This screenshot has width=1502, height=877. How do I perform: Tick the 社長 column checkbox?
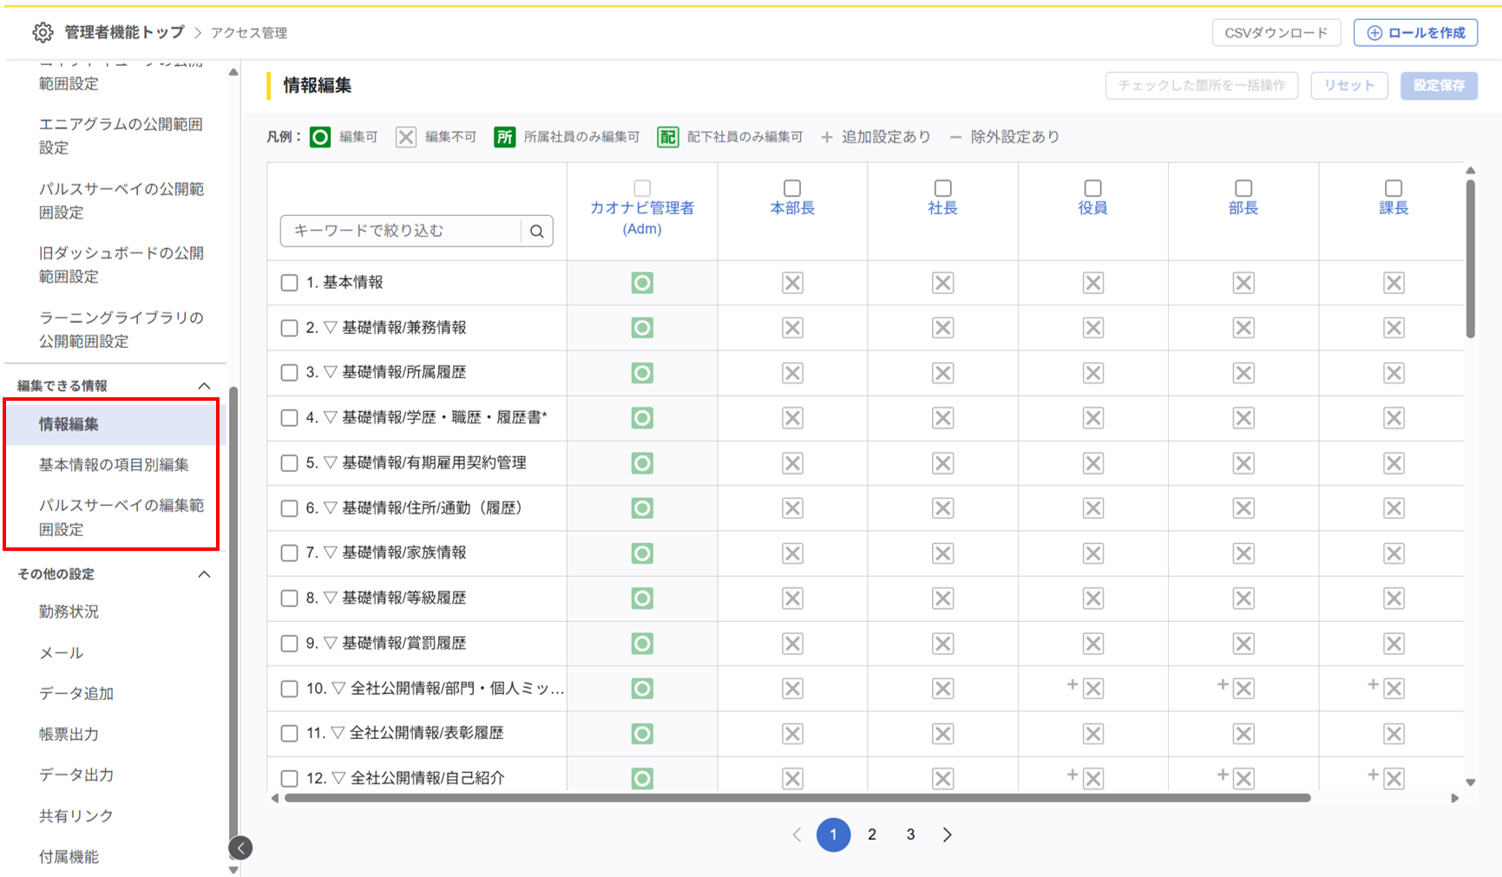point(943,188)
